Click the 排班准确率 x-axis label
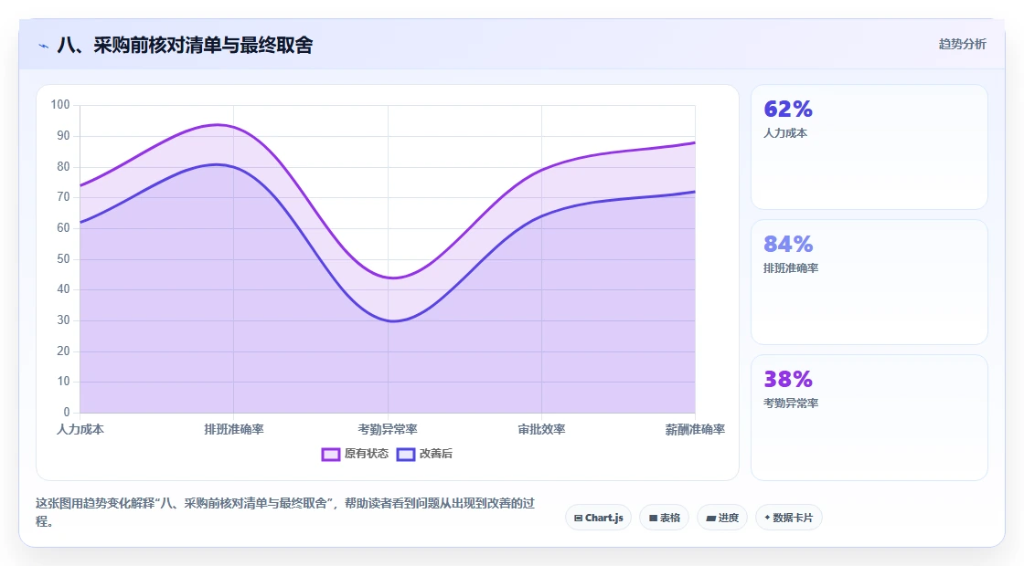Image resolution: width=1024 pixels, height=566 pixels. [x=234, y=429]
